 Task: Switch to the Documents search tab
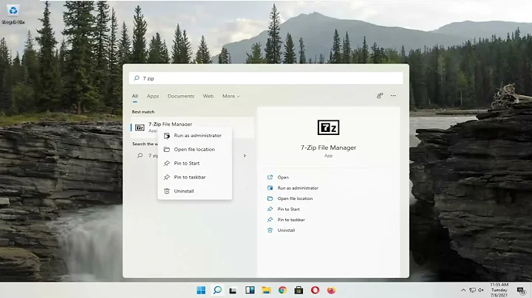point(181,96)
